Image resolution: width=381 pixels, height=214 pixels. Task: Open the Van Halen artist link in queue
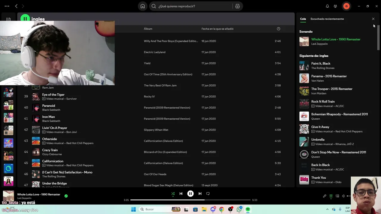[317, 81]
